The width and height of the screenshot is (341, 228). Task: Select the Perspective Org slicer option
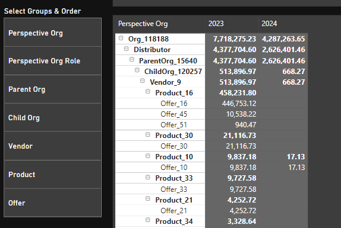(x=53, y=33)
